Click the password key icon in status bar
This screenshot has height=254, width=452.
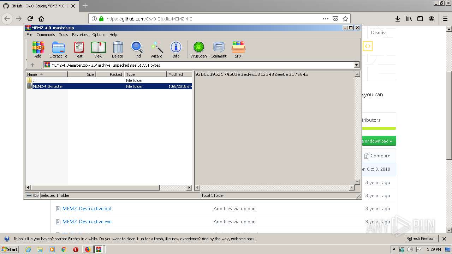click(x=36, y=195)
